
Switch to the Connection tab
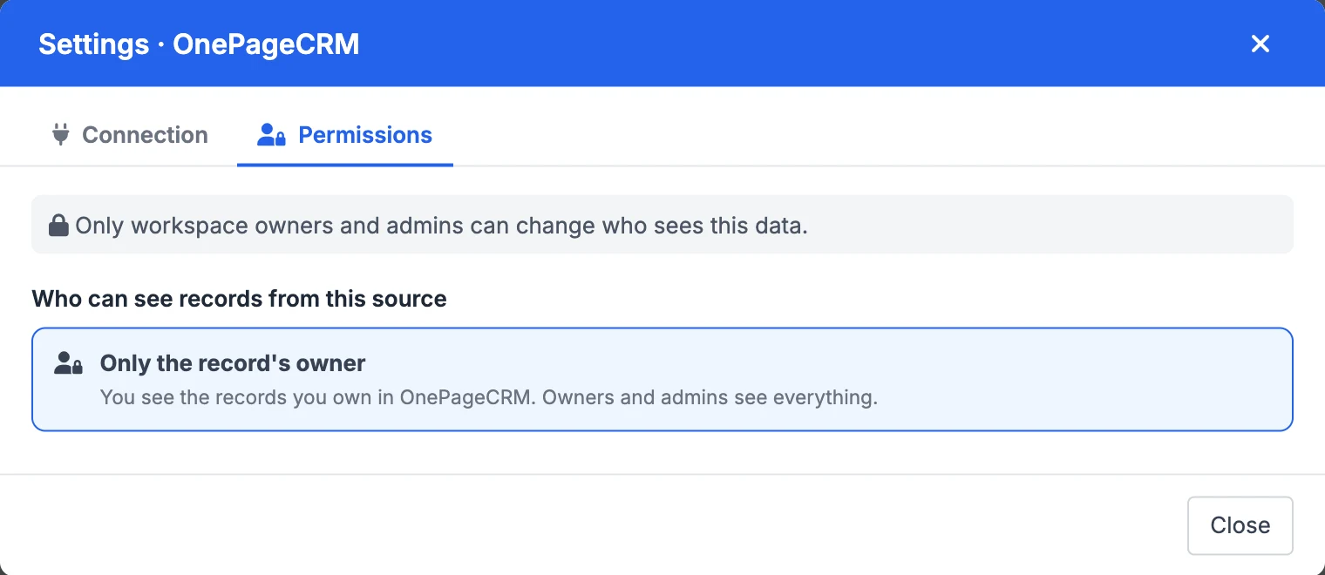tap(129, 135)
